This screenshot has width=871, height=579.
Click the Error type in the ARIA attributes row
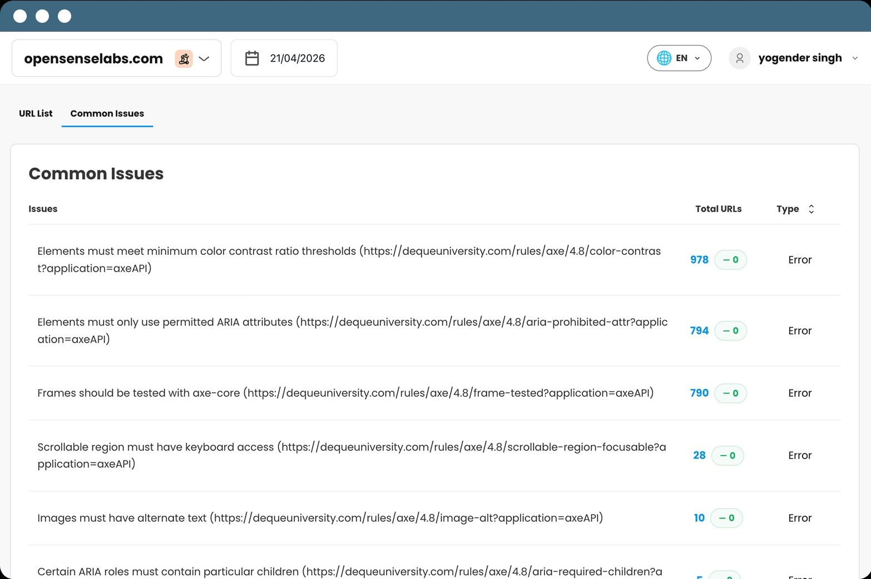[800, 330]
